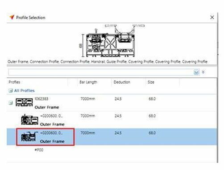The image size is (224, 170).
Task: Click the 7000mm value in selected row
Action: tap(88, 133)
